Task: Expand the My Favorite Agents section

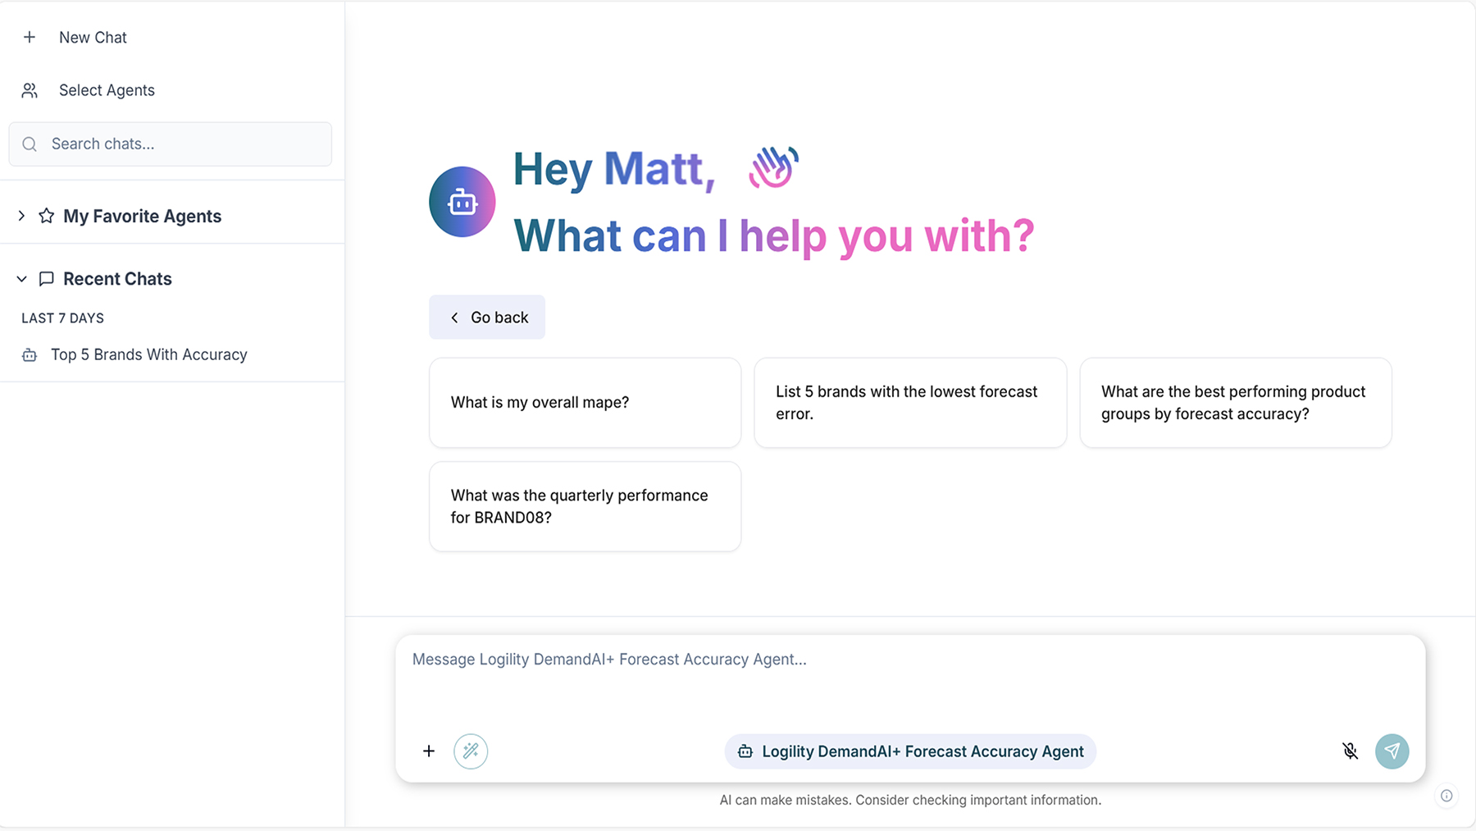Action: pos(21,216)
